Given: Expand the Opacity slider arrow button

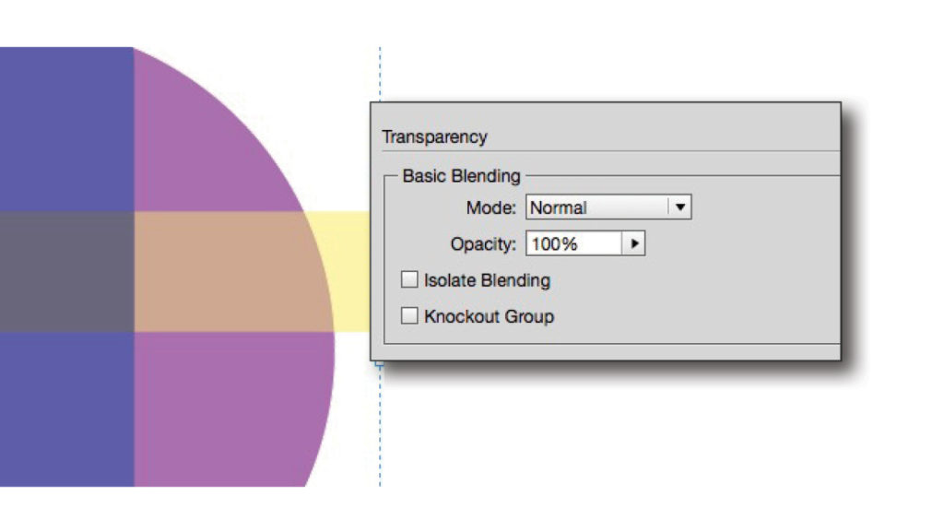Looking at the screenshot, I should coord(634,244).
